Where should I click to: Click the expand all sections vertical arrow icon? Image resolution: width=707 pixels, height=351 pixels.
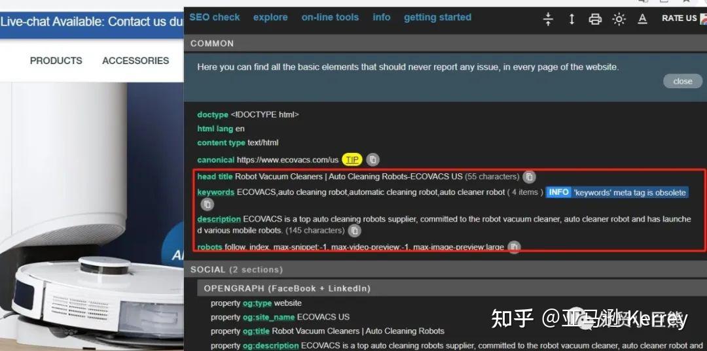571,19
